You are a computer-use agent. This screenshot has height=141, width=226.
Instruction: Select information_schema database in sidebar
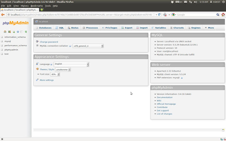click(x=15, y=37)
